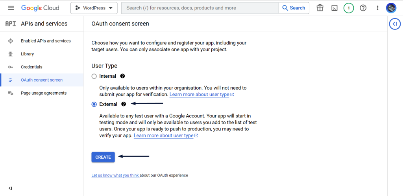Click the help icon next to Internal
The image size is (403, 196).
(123, 76)
